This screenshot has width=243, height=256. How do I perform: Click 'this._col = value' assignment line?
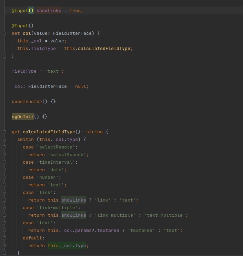point(42,41)
